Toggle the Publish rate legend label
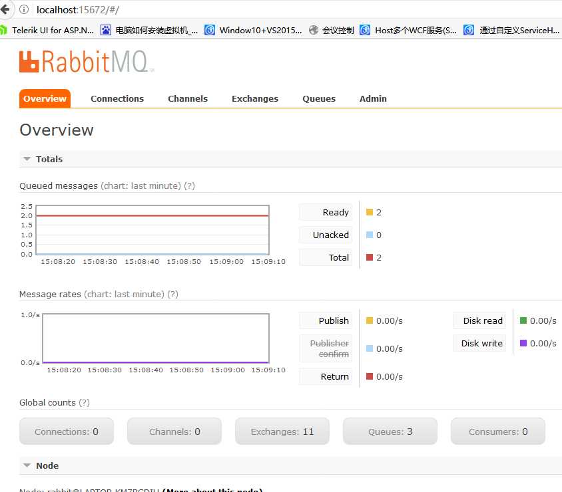The height and width of the screenshot is (492, 562). (326, 320)
